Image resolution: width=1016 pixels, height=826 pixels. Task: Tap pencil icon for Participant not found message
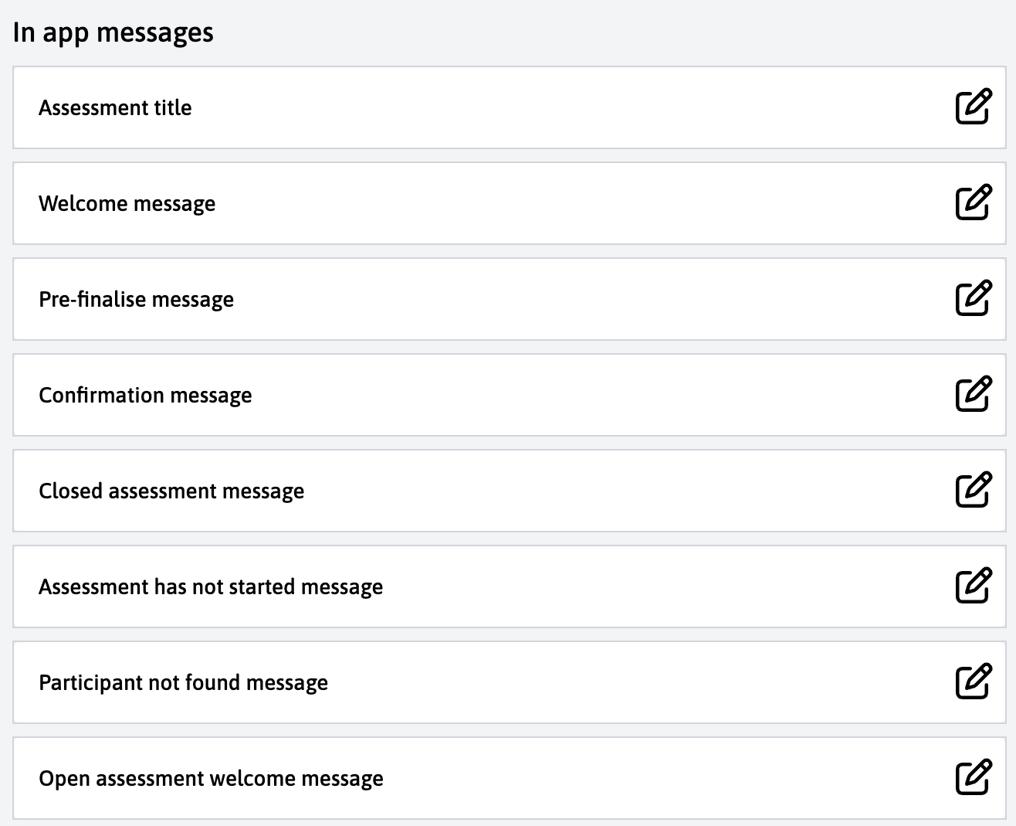(973, 682)
